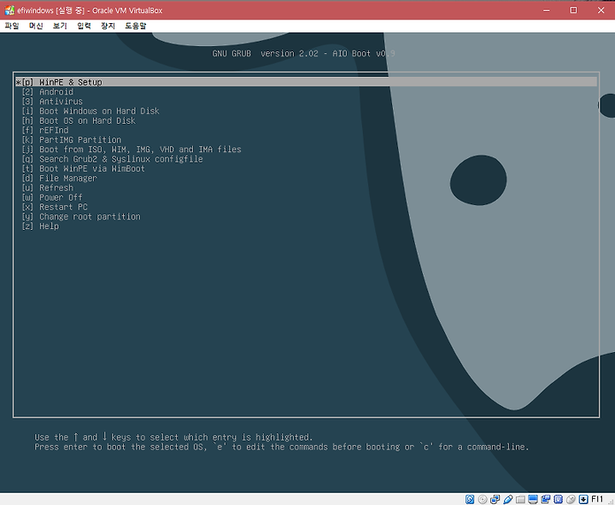Select Search Grub2 & Syslinux configfile

click(306, 159)
